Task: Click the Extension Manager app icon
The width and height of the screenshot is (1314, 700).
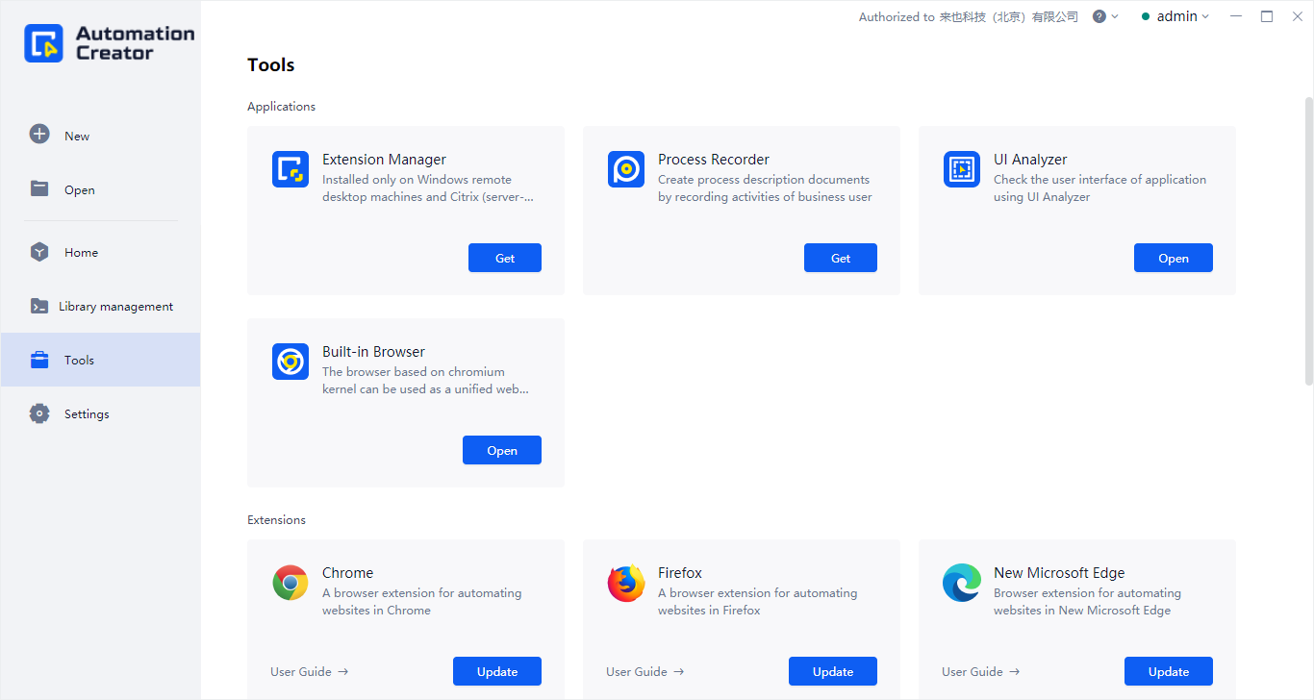Action: tap(291, 169)
